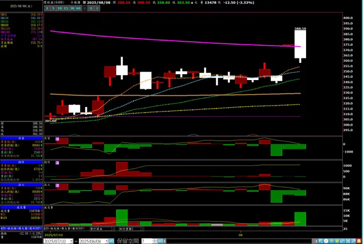This screenshot has height=244, width=363.
Task: Click the yellow minus zoom-out icon
Action: [332, 241]
